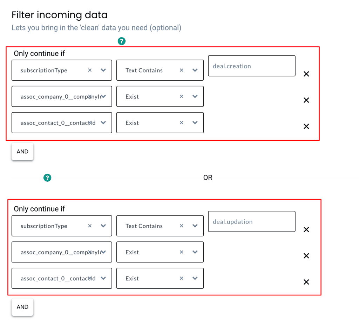Clear Exist operator for second group's contact row

[x=182, y=278]
